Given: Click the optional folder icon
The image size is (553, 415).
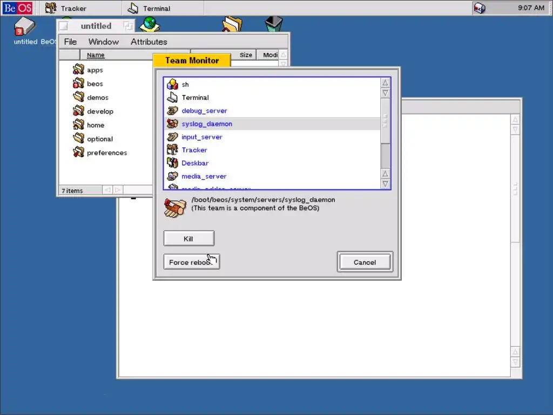Looking at the screenshot, I should [x=78, y=138].
